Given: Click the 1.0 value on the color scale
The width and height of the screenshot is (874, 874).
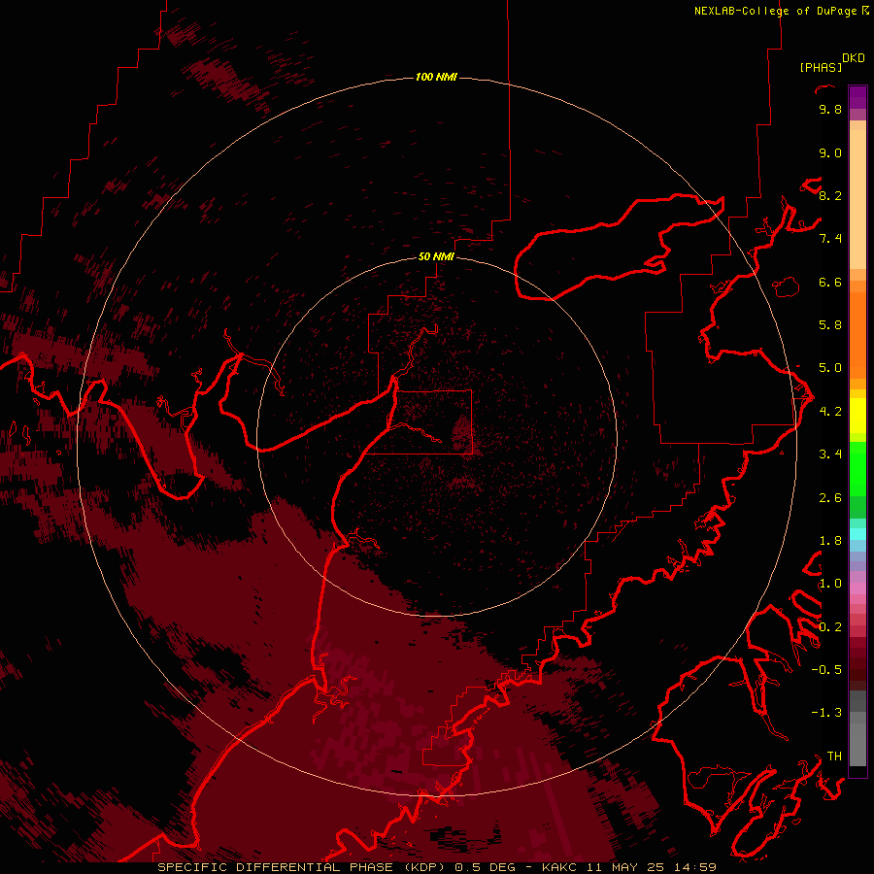Looking at the screenshot, I should 830,583.
